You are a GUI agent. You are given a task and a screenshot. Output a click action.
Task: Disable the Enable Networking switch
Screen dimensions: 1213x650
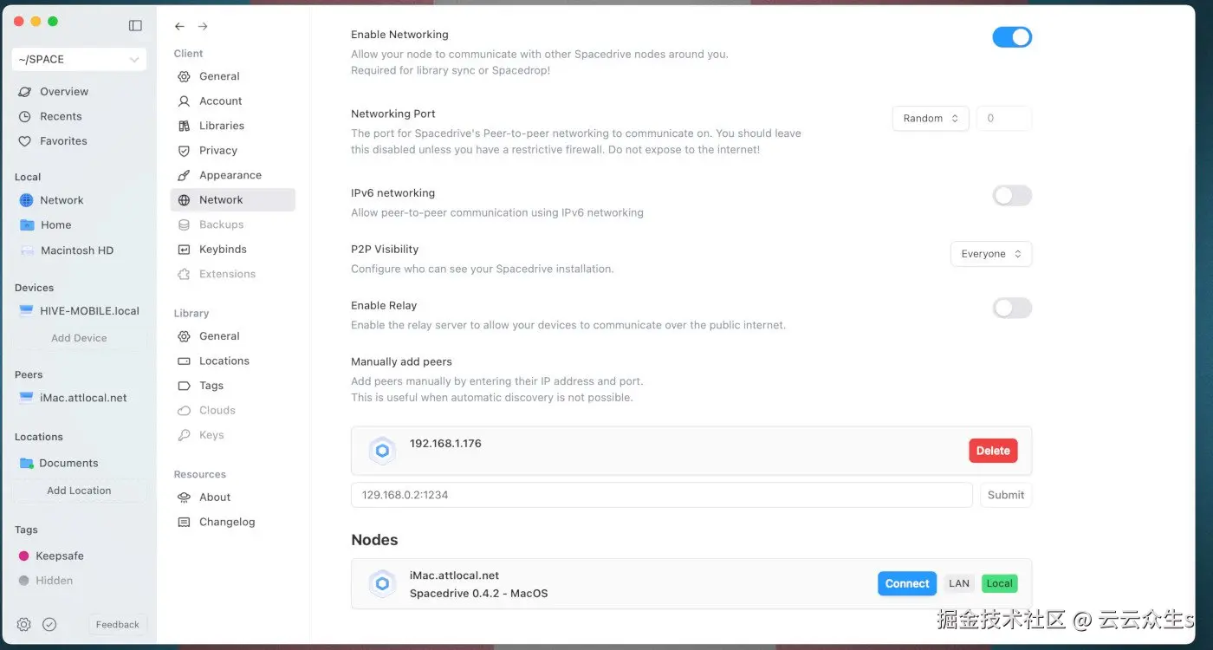coord(1012,37)
